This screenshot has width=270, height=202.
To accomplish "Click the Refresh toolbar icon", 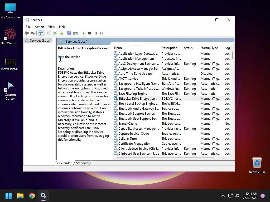I will (55, 33).
